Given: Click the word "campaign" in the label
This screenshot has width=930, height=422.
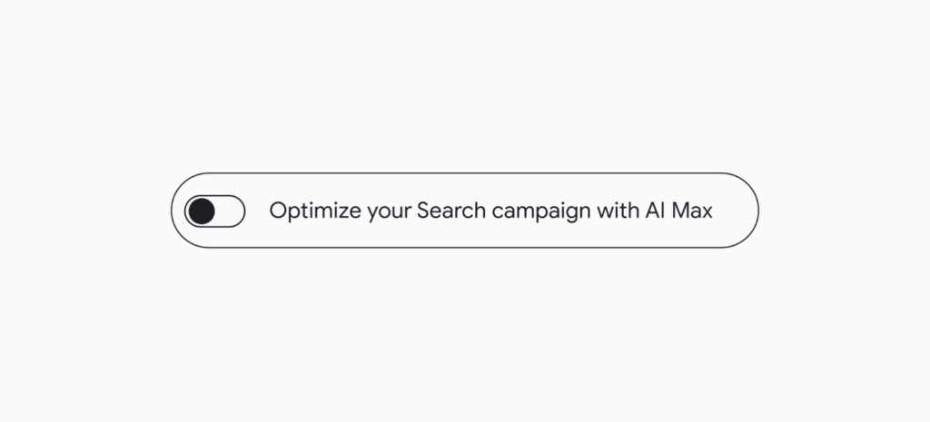Looking at the screenshot, I should coord(541,211).
